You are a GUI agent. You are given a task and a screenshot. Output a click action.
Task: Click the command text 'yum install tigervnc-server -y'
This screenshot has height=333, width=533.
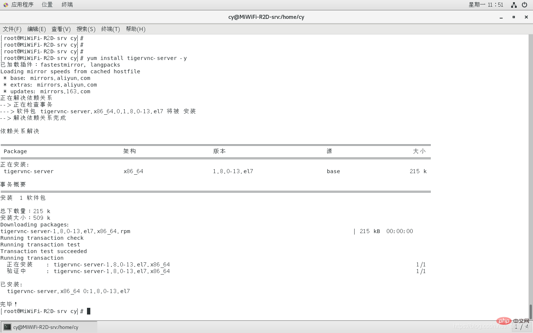point(137,58)
